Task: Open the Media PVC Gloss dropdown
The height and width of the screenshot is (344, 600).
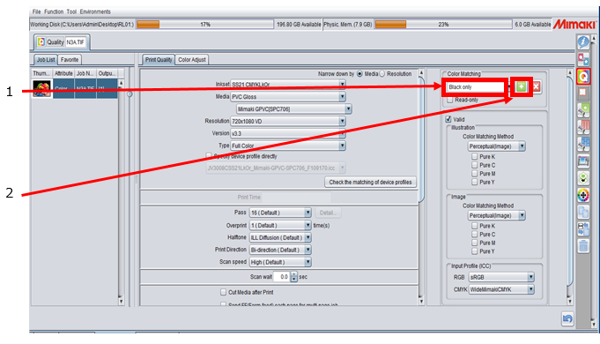Action: pos(288,96)
